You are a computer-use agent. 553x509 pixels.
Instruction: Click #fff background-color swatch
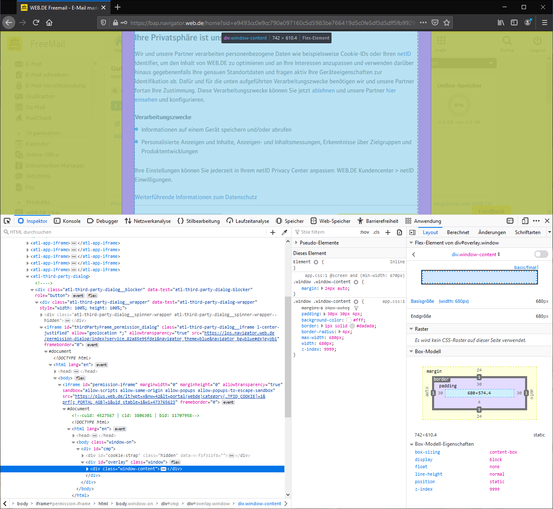tap(349, 320)
